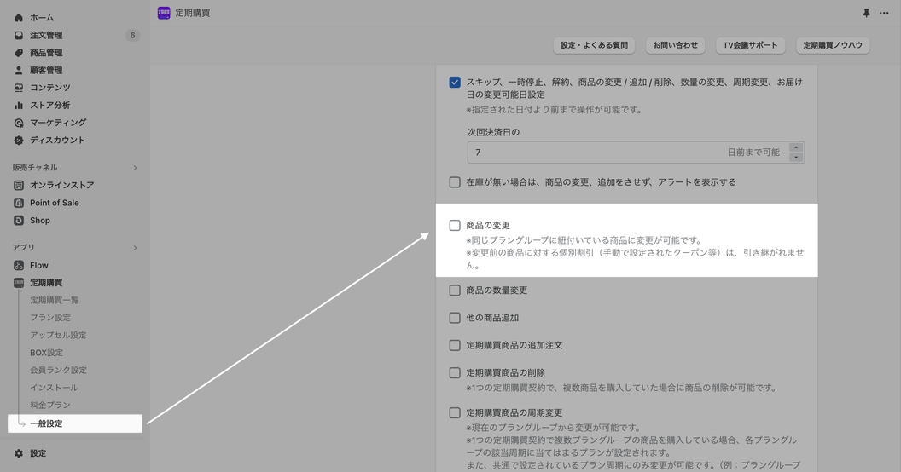This screenshot has width=901, height=472.
Task: Increase days with the stepper up arrow
Action: point(796,147)
